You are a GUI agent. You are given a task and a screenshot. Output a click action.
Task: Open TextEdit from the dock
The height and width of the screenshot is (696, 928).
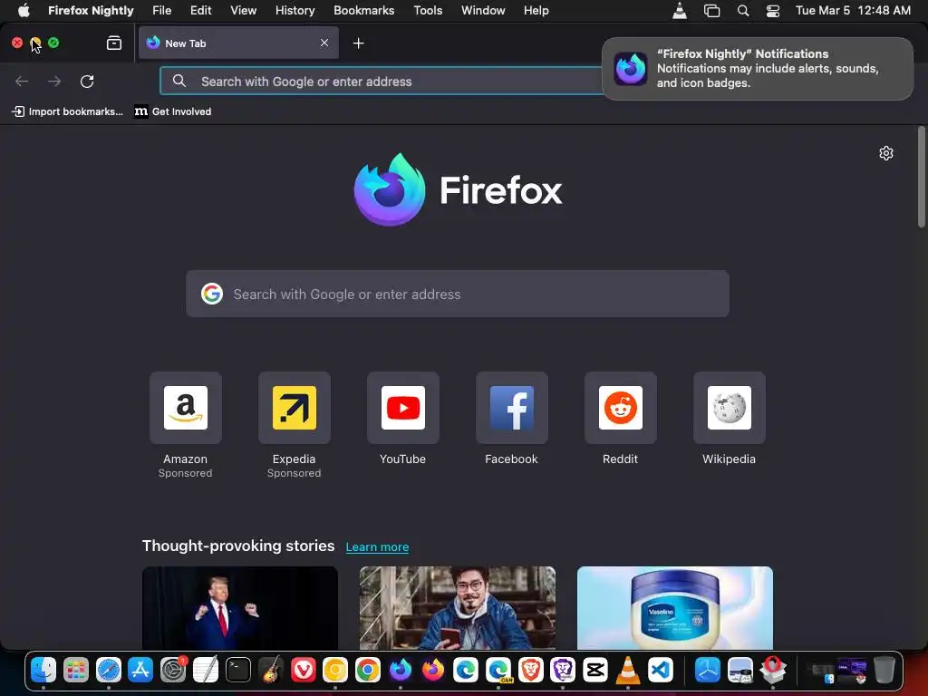pos(206,670)
